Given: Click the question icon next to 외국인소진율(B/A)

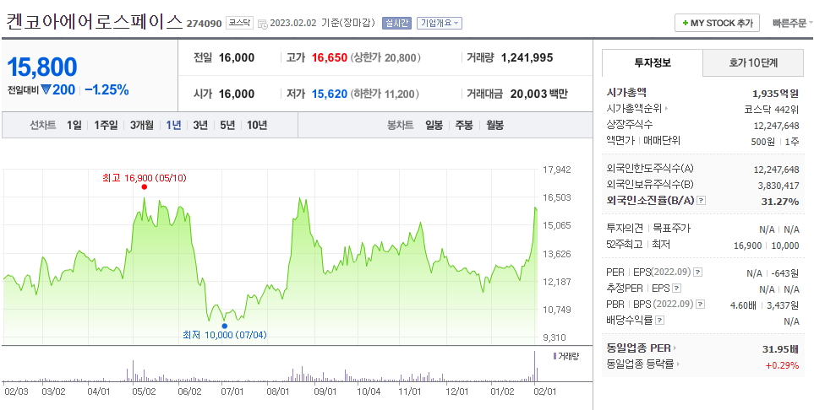Looking at the screenshot, I should (x=701, y=201).
